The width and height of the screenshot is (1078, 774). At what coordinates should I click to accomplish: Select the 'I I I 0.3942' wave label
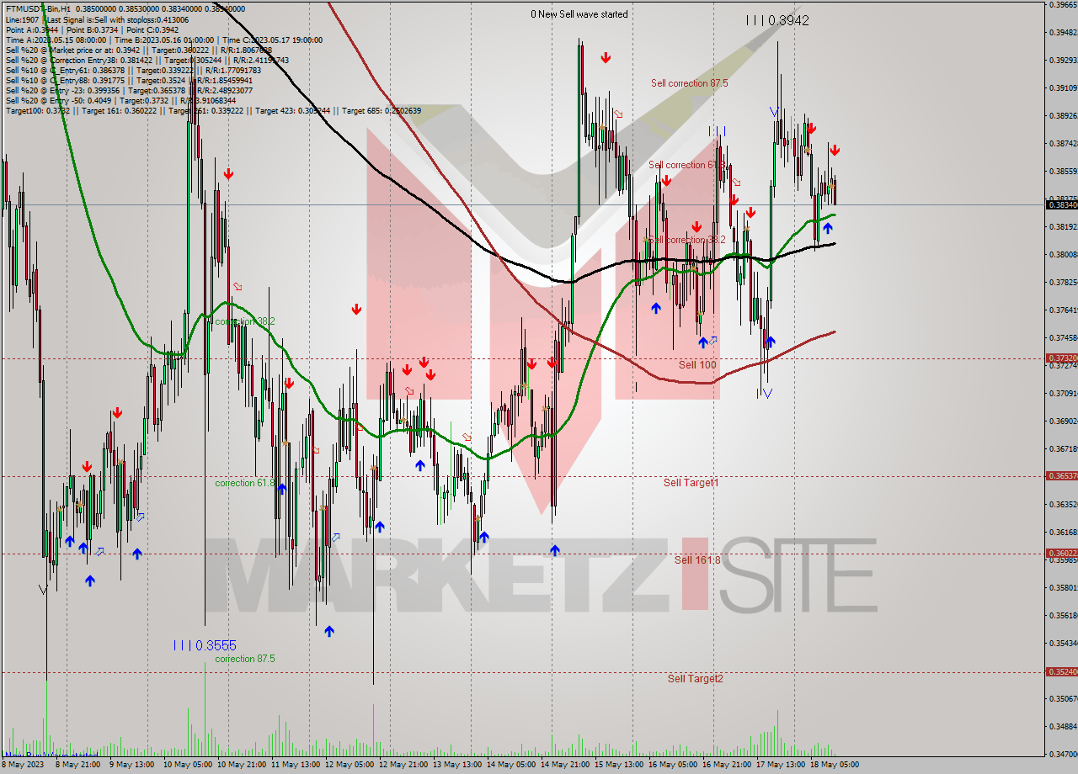click(x=777, y=20)
